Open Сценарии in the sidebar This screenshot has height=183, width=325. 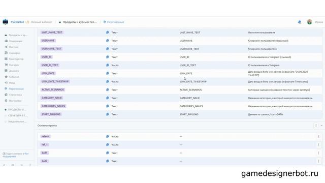click(13, 53)
